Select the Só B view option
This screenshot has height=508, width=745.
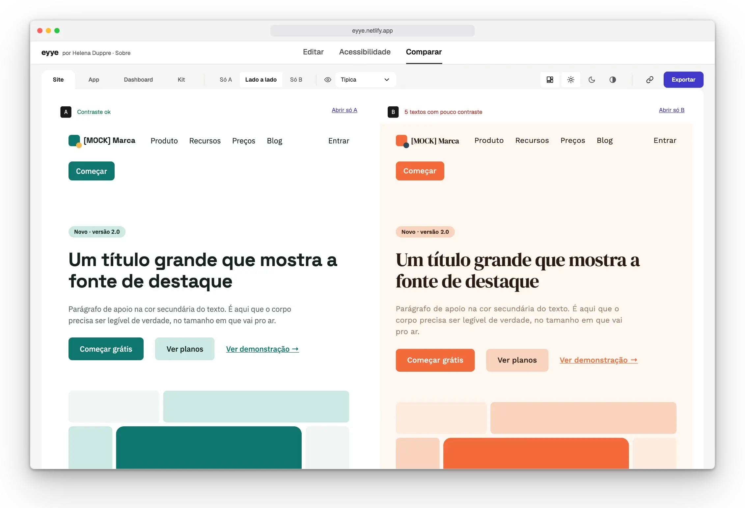click(x=296, y=80)
